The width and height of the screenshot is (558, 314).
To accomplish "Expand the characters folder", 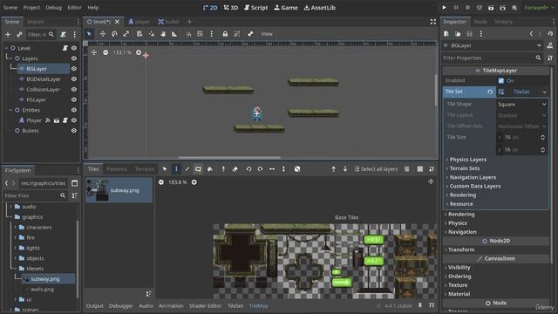I will [15, 227].
